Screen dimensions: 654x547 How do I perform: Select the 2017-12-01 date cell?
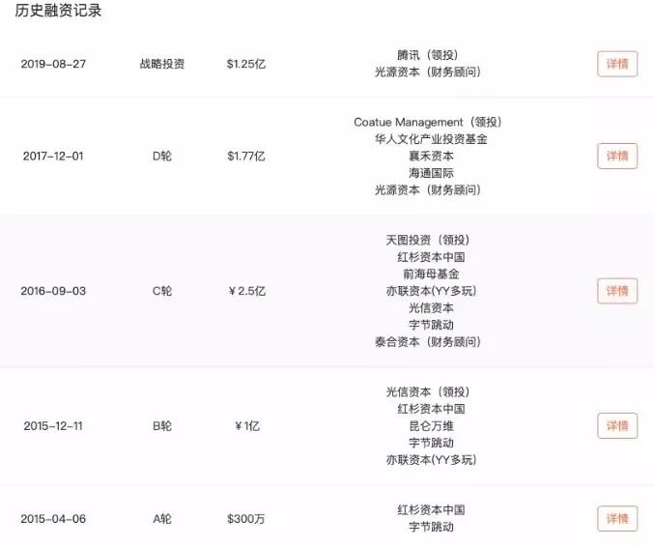tap(53, 156)
